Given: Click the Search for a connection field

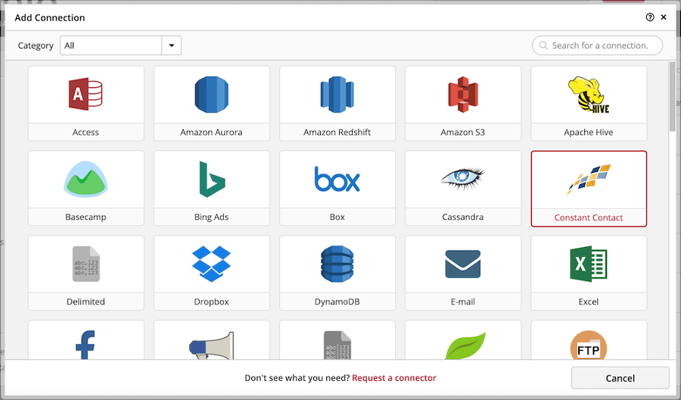Looking at the screenshot, I should 597,45.
